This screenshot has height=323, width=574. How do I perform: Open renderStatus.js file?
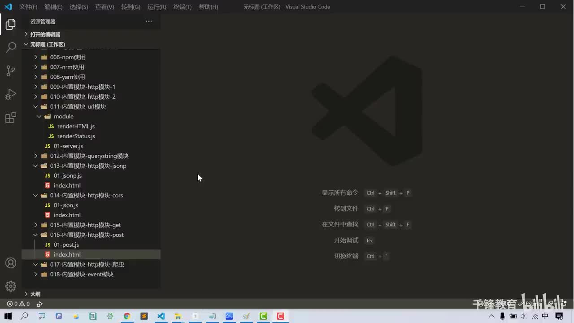coord(91,136)
